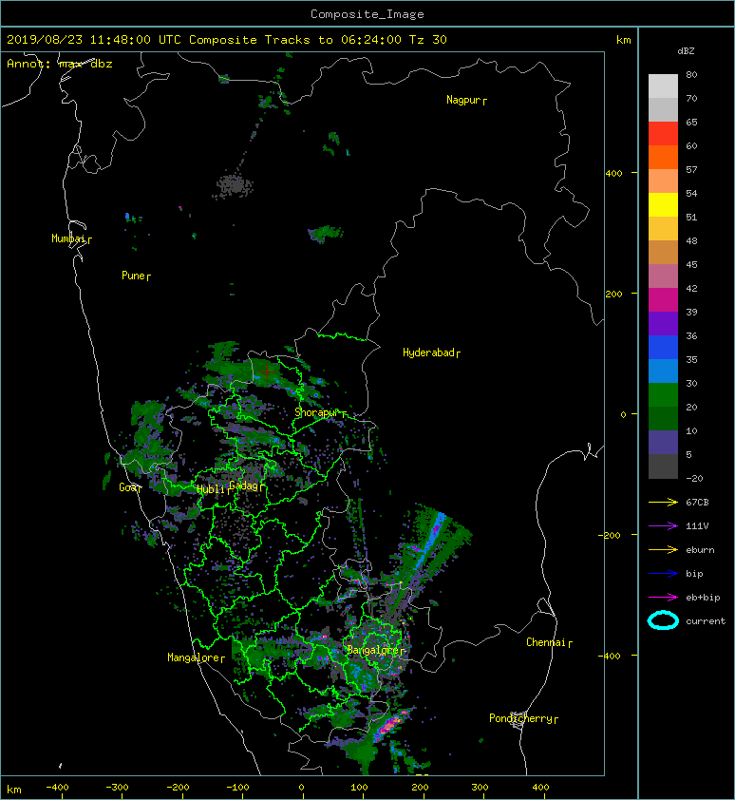Pick the royal blue 35–36 dBZ swatch
735x800 pixels.
(x=663, y=347)
